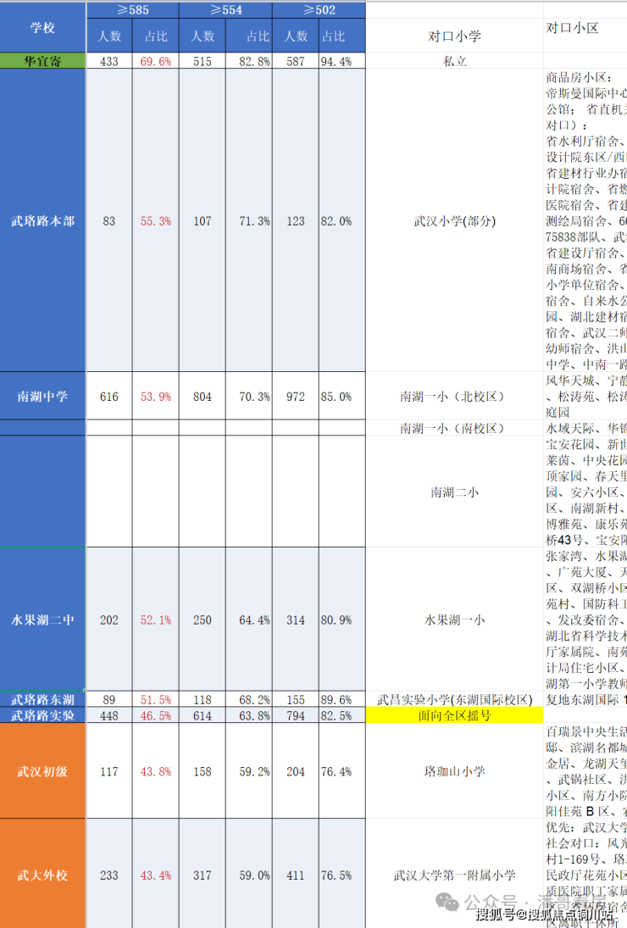Click the 珞珈山小学 cell
627x928 pixels.
[x=454, y=771]
